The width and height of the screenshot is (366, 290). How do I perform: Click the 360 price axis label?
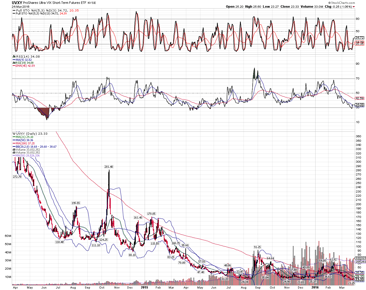[x=358, y=136]
